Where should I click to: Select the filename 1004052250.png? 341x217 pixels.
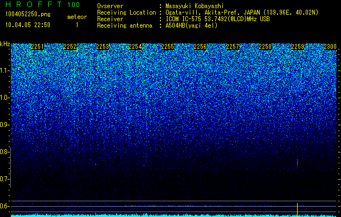[28, 14]
